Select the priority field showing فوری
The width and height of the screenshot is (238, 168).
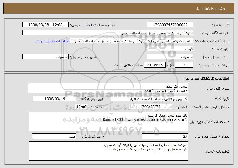tap(170, 49)
